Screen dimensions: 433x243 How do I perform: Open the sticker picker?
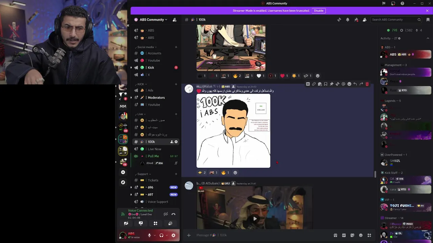(x=352, y=235)
